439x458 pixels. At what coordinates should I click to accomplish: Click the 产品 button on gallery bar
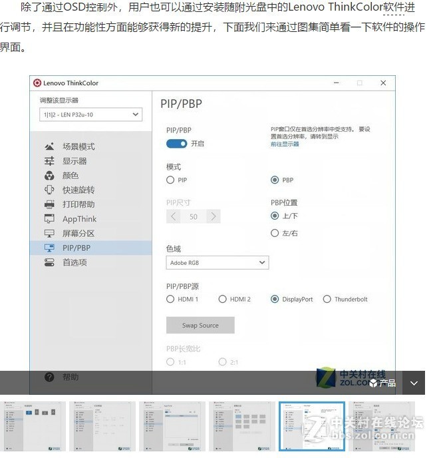pos(382,383)
